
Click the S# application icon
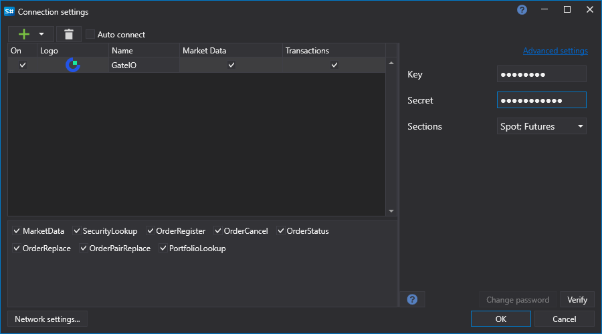pyautogui.click(x=9, y=11)
